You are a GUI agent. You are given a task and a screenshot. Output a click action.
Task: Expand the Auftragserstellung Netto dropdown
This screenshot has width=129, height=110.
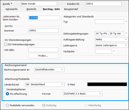pos(112,39)
